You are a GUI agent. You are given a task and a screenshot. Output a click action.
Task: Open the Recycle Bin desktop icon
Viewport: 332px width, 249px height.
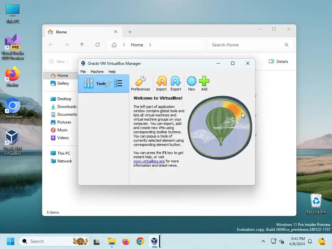pyautogui.click(x=316, y=204)
